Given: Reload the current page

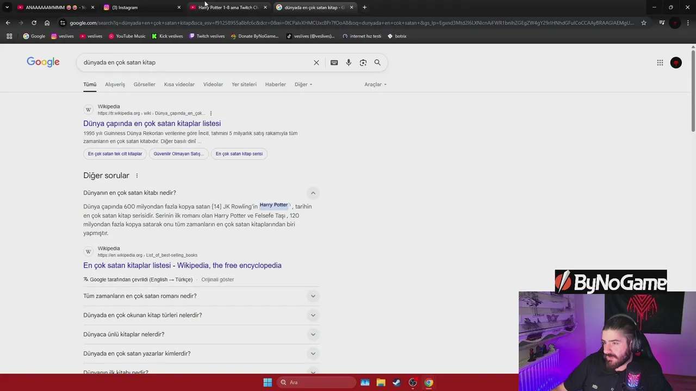Looking at the screenshot, I should 34,23.
